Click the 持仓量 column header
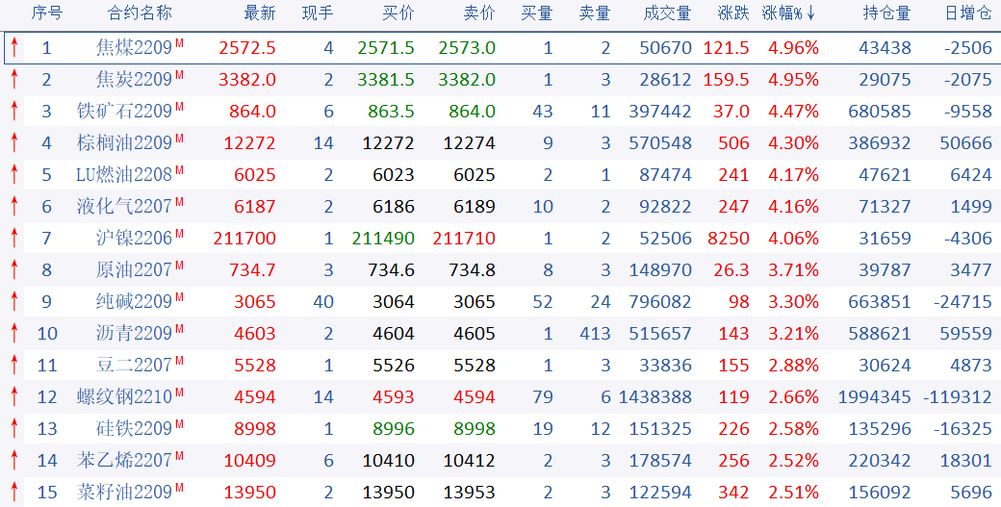The width and height of the screenshot is (1001, 507). coord(886,13)
